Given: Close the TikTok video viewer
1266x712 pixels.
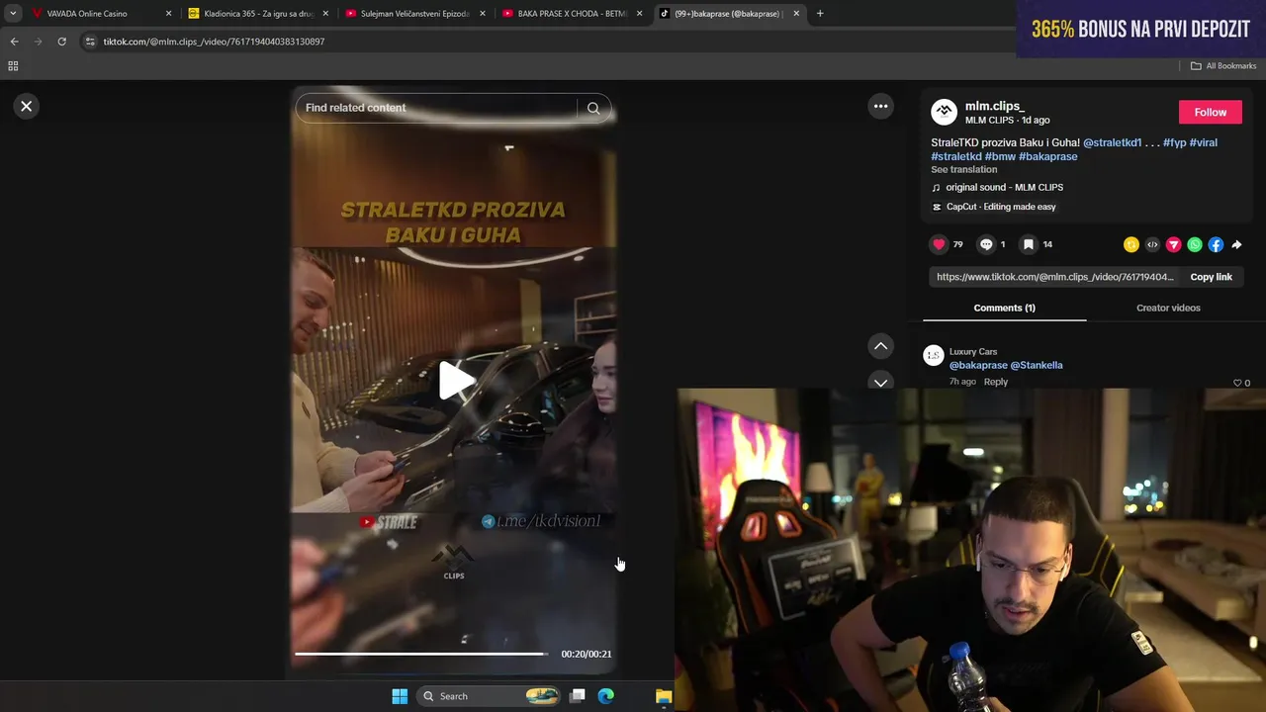Looking at the screenshot, I should (27, 106).
